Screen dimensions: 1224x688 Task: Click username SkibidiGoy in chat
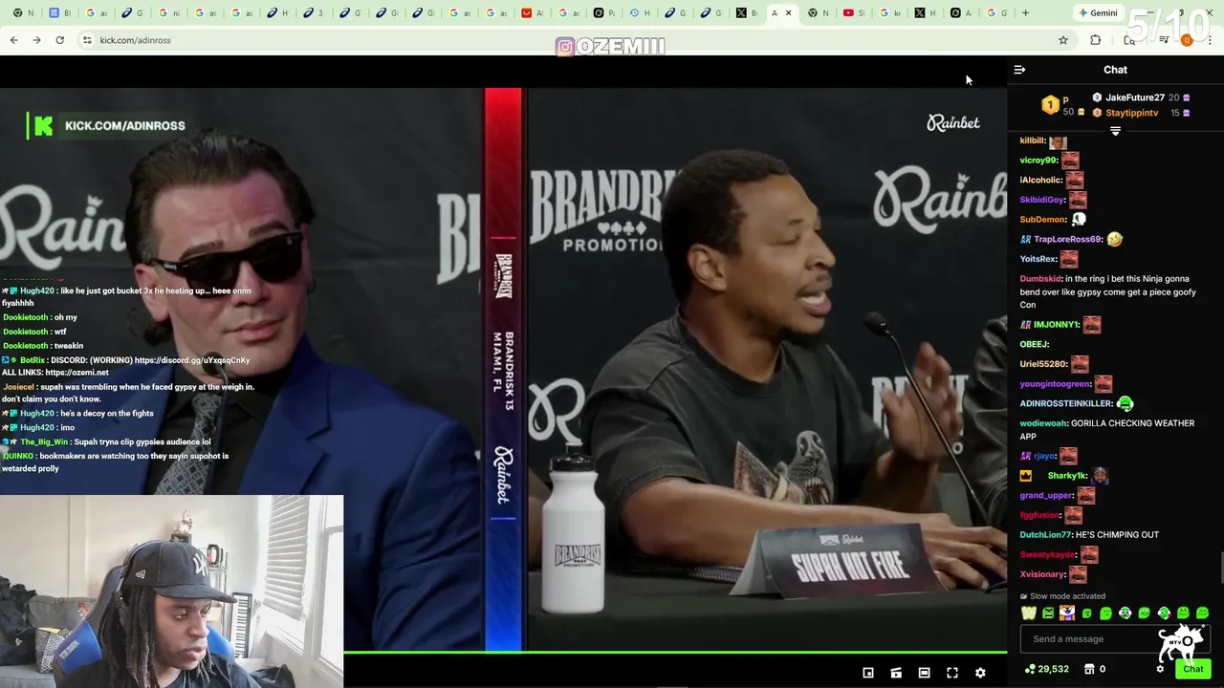click(1042, 200)
